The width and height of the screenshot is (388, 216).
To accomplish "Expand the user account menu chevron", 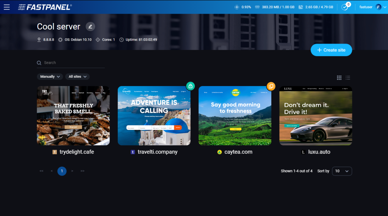I will coord(385,7).
